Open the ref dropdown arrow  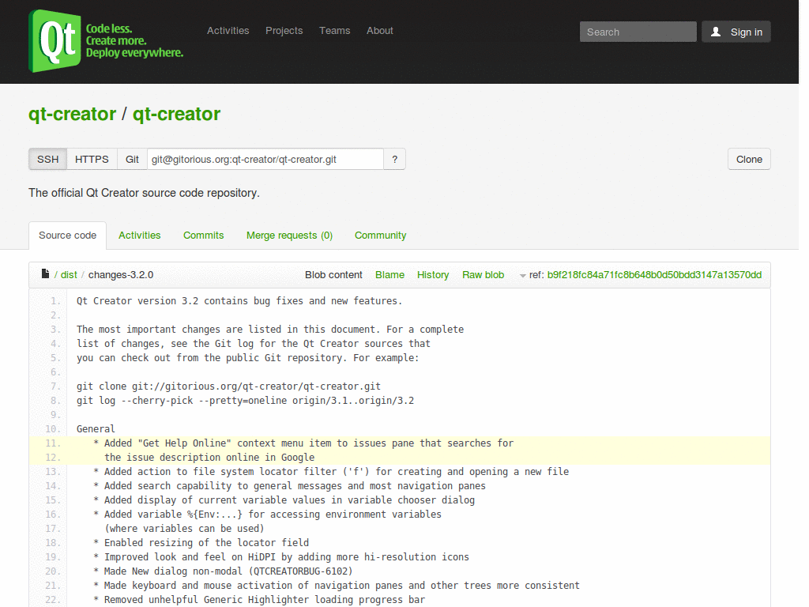coord(522,276)
